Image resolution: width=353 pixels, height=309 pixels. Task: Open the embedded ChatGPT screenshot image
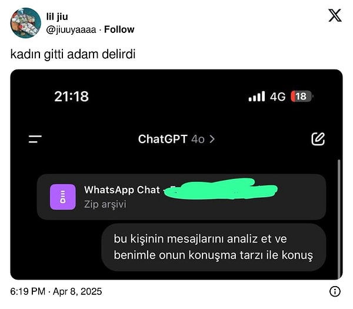[176, 175]
